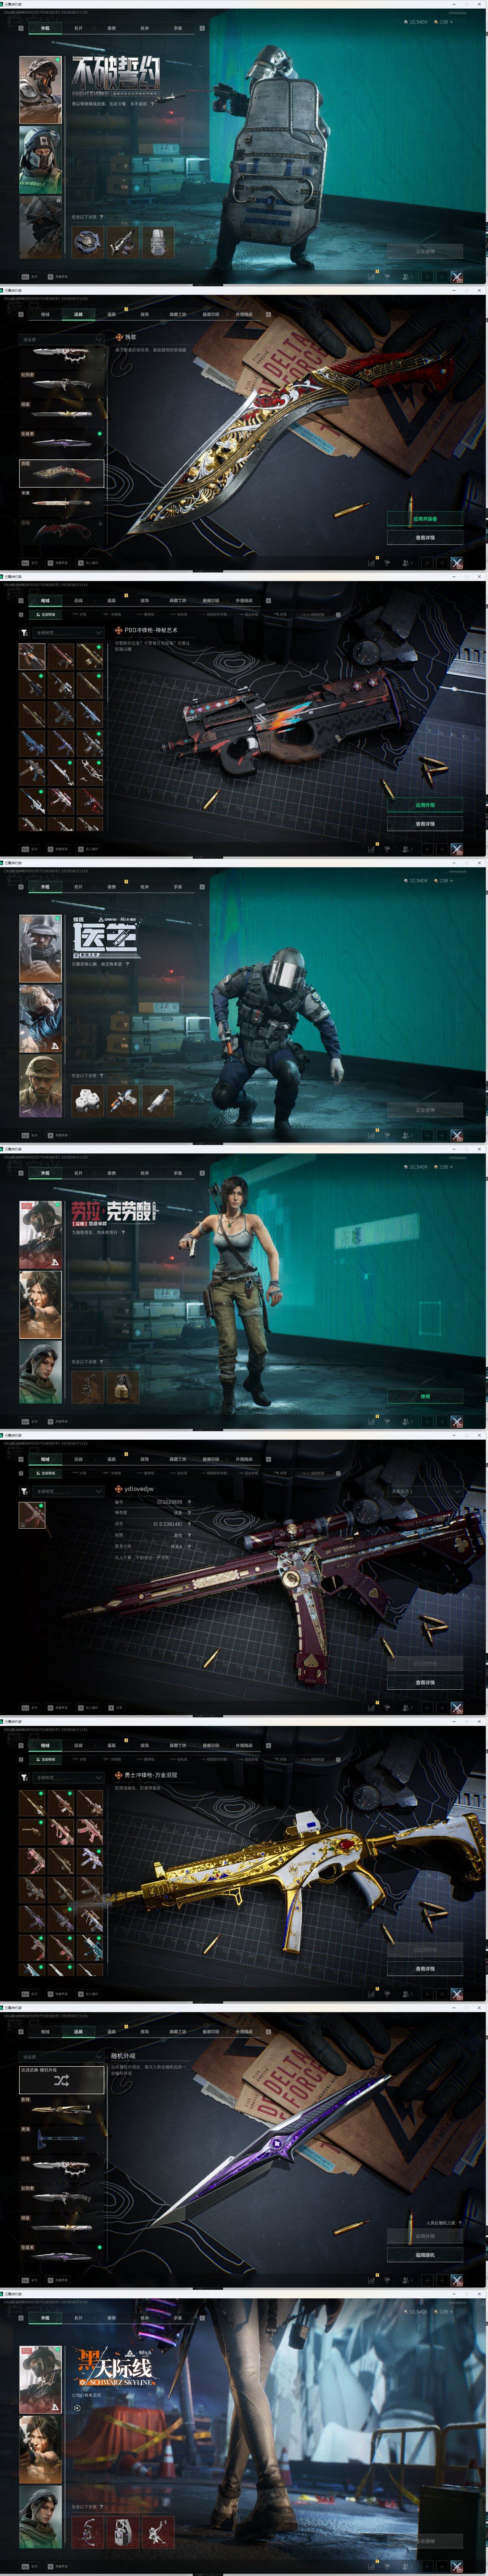488x2576 pixels.
Task: Click the ydlovedjw weapon name in the maroon rifle screen
Action: pos(139,1488)
